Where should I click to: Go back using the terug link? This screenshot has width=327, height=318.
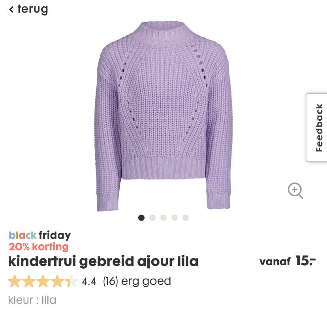[28, 9]
